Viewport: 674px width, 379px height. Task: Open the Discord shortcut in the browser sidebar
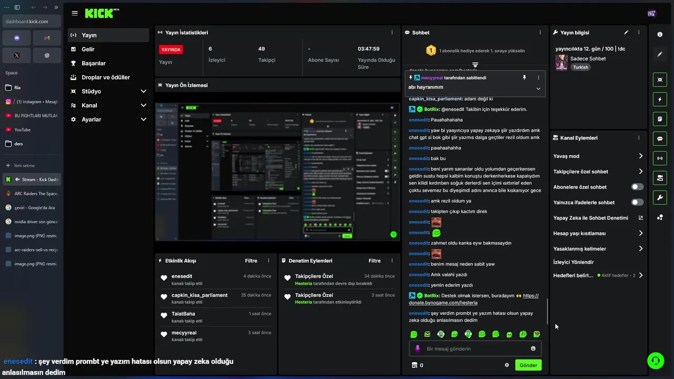[17, 38]
